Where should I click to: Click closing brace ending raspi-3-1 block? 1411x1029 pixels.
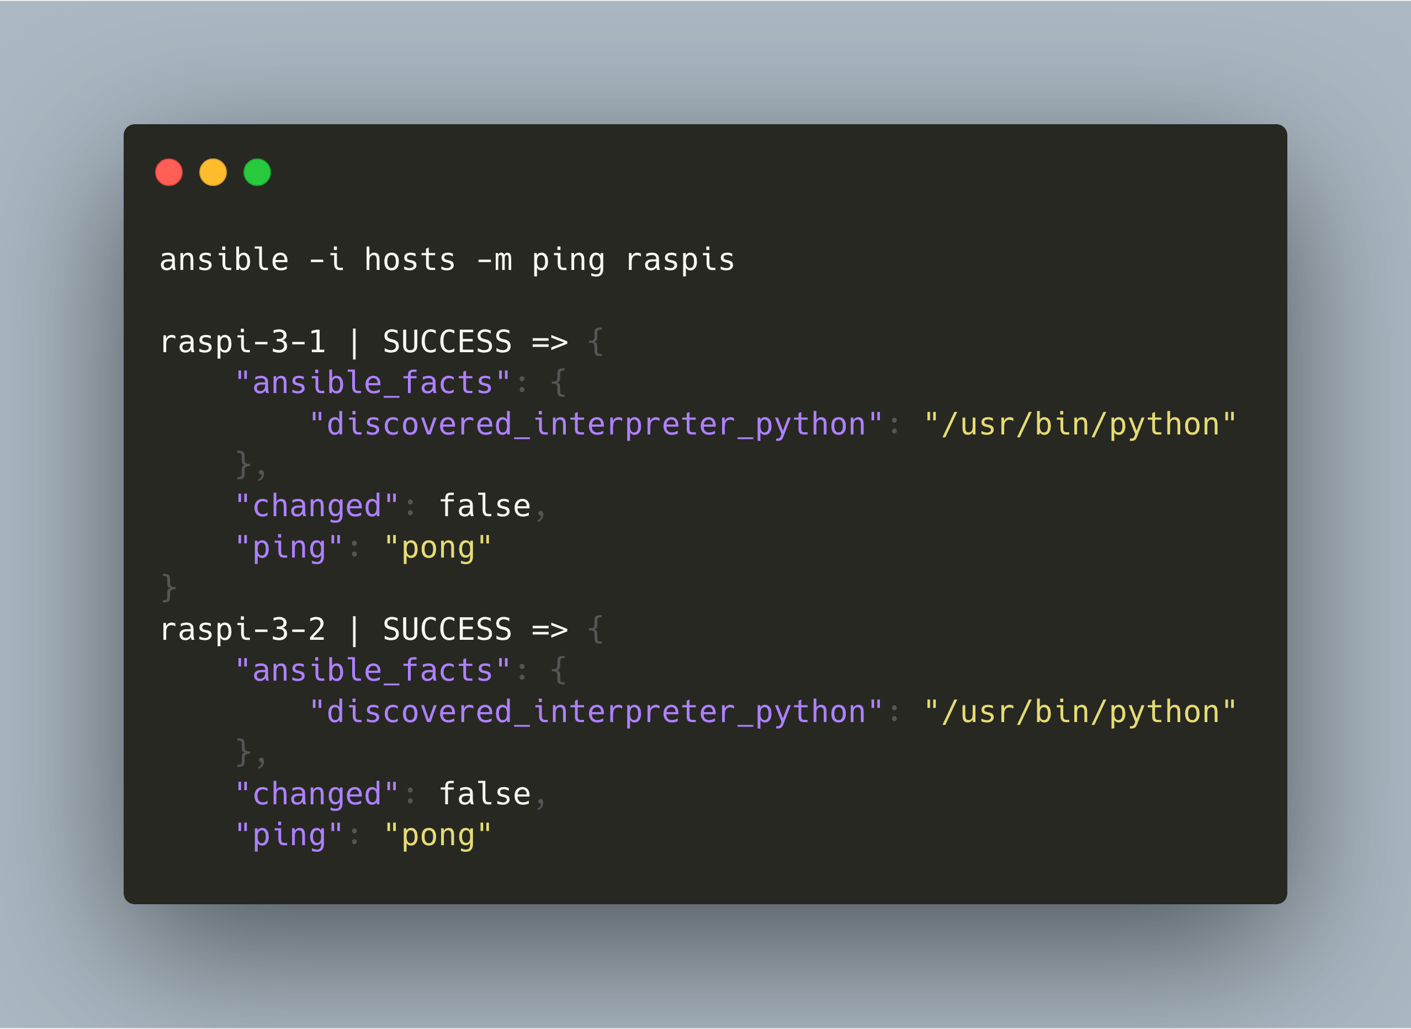pos(169,588)
